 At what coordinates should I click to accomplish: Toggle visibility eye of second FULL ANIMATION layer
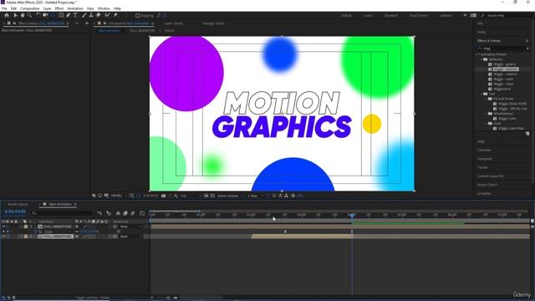tap(3, 237)
